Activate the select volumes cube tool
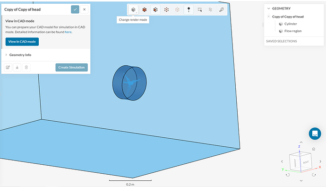This screenshot has width=326, height=187. [x=144, y=9]
